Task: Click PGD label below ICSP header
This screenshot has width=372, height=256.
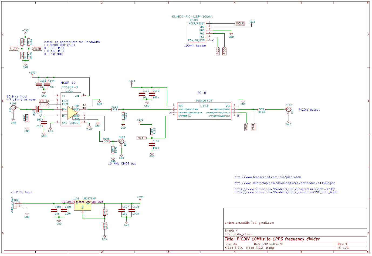Action: click(224, 51)
